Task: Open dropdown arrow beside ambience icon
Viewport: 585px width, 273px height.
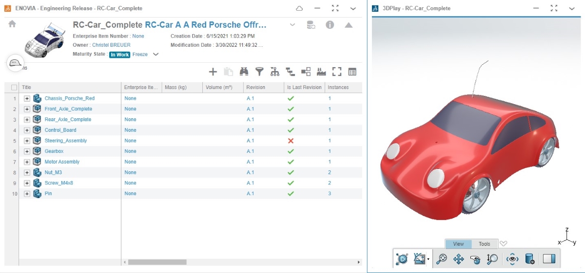Action: (x=428, y=259)
